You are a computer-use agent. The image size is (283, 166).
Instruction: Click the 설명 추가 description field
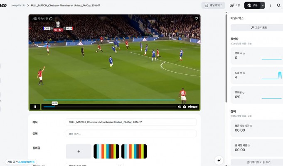131,134
